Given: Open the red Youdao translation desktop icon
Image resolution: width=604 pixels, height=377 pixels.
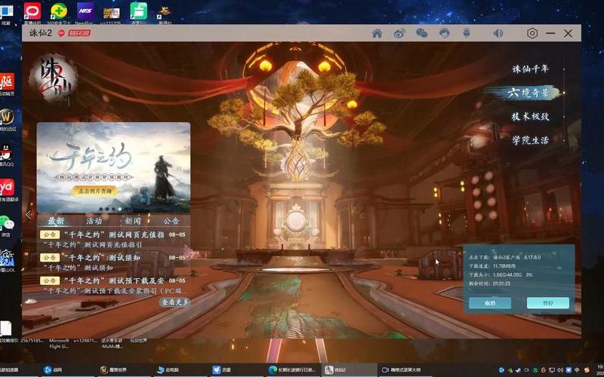Looking at the screenshot, I should (7, 190).
